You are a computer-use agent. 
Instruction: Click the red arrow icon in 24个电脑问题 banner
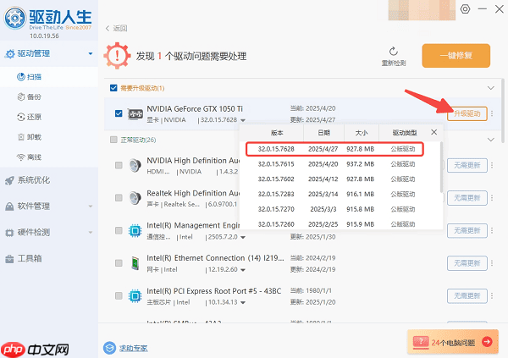pyautogui.click(x=487, y=341)
